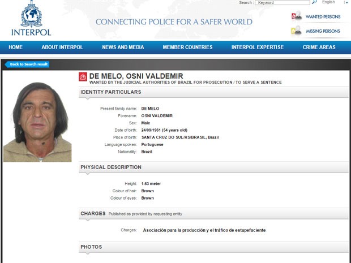Collapse the Identity Particulars section
This screenshot has height=263, width=351.
point(213,92)
